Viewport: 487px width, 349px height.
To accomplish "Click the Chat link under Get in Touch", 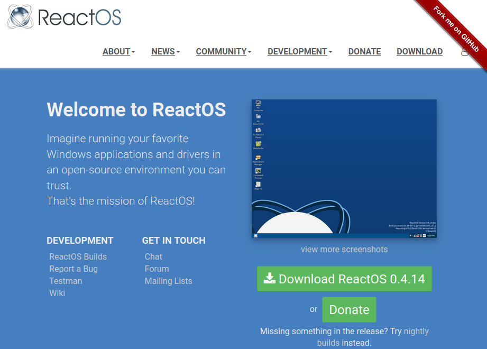I will [x=153, y=256].
